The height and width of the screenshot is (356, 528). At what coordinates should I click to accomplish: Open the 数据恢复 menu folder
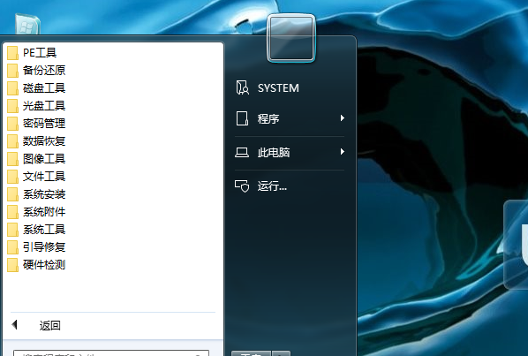tap(44, 141)
